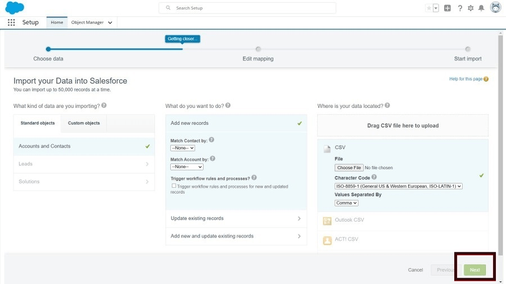The image size is (506, 284).
Task: Open Match Account by dropdown
Action: 187,167
